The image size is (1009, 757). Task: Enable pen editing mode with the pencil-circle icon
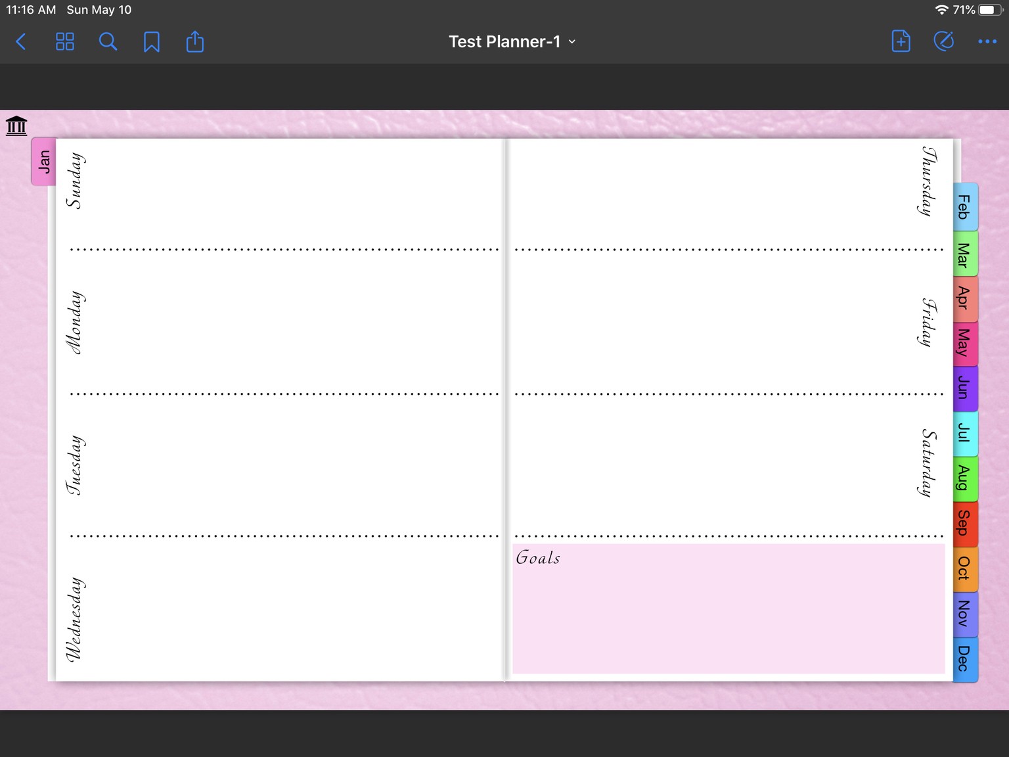pos(944,41)
